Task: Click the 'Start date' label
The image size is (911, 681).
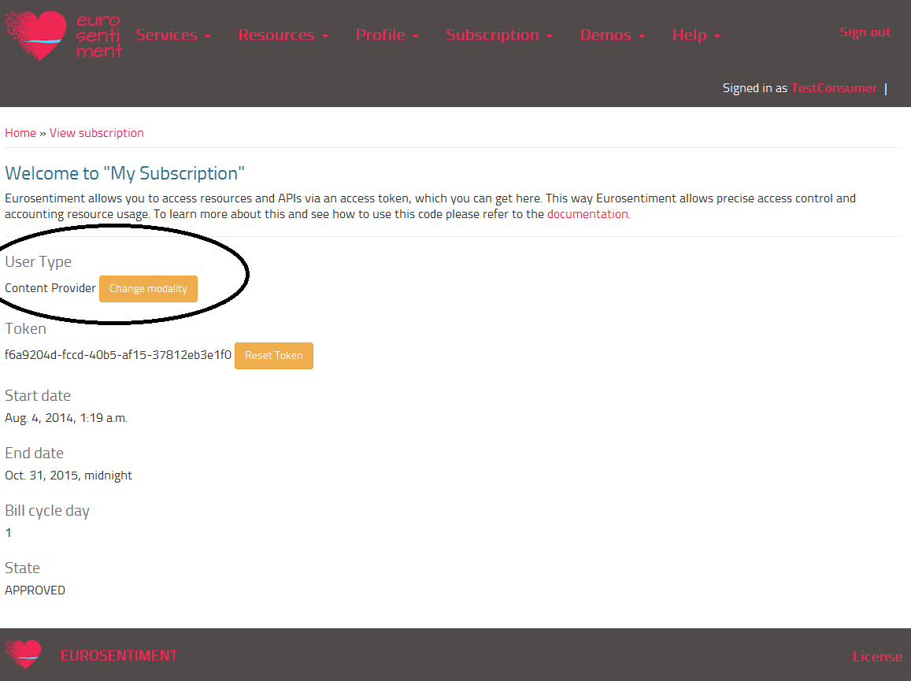Action: click(x=38, y=396)
